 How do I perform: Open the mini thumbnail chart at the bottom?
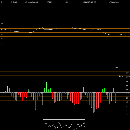coord(64,125)
